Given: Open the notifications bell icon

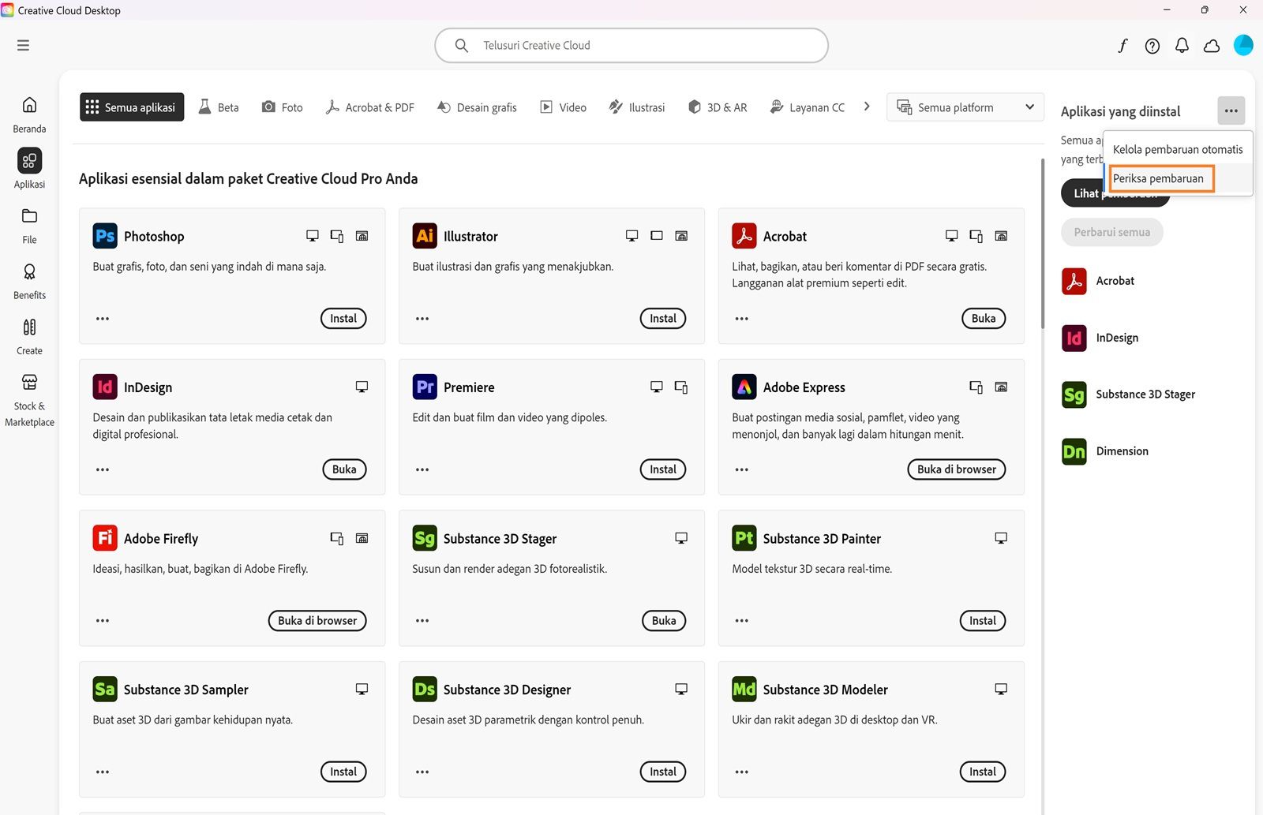Looking at the screenshot, I should tap(1182, 46).
